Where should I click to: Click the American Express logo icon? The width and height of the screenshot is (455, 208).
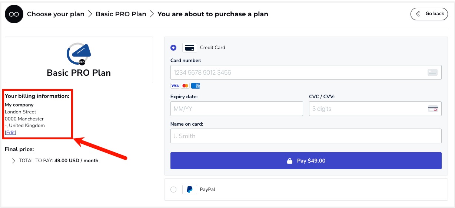pyautogui.click(x=196, y=86)
